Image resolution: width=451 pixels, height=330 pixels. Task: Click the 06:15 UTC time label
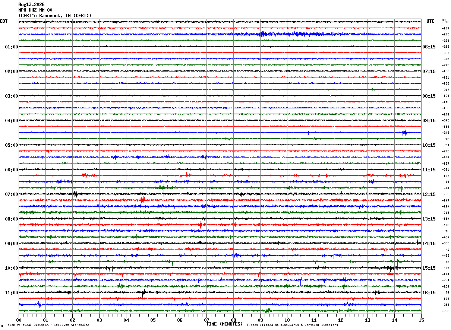tap(429, 47)
